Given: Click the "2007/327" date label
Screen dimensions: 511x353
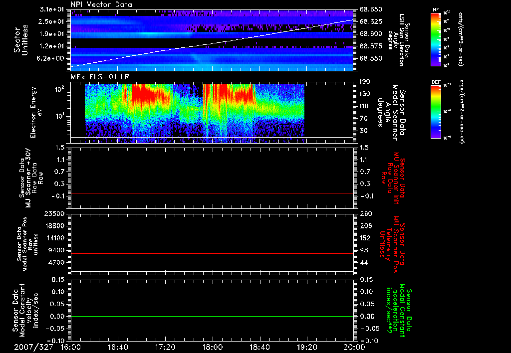Looking at the screenshot, I should tap(33, 347).
